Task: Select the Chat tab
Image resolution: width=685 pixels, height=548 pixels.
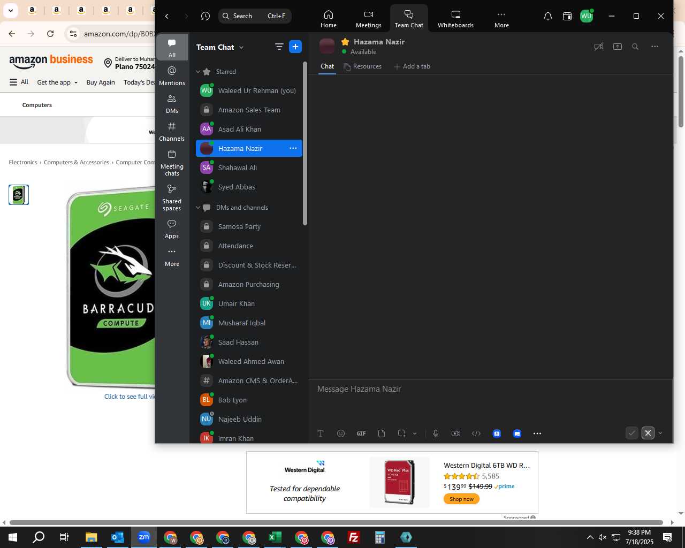Action: [328, 66]
